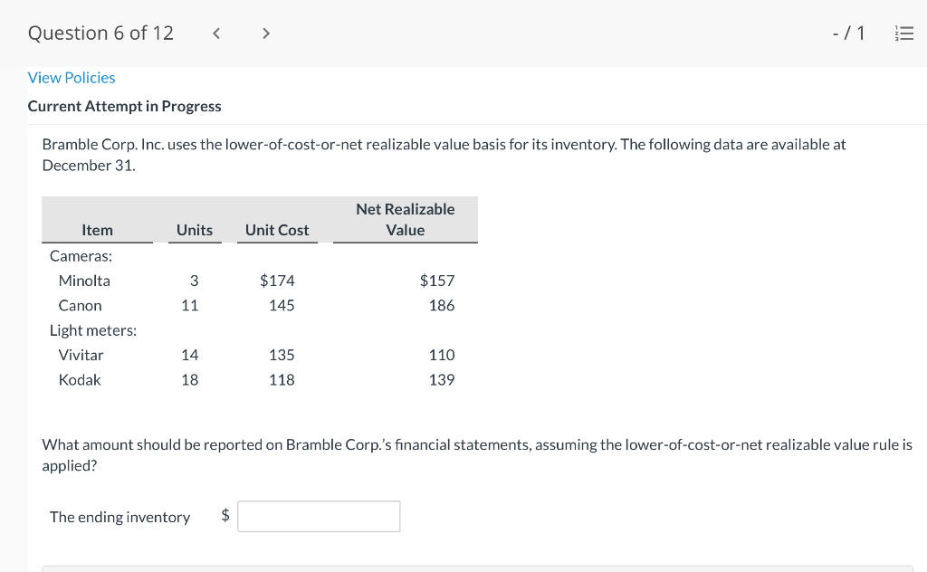This screenshot has height=572, width=927.
Task: Open the View Policies link
Action: [72, 78]
